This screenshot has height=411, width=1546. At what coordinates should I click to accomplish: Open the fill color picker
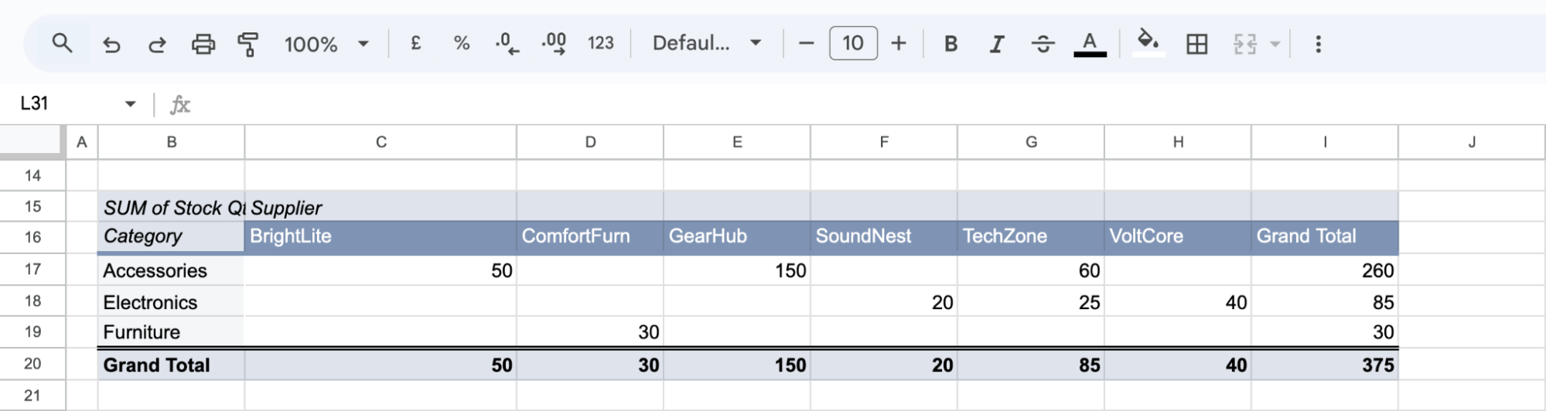pyautogui.click(x=1148, y=42)
